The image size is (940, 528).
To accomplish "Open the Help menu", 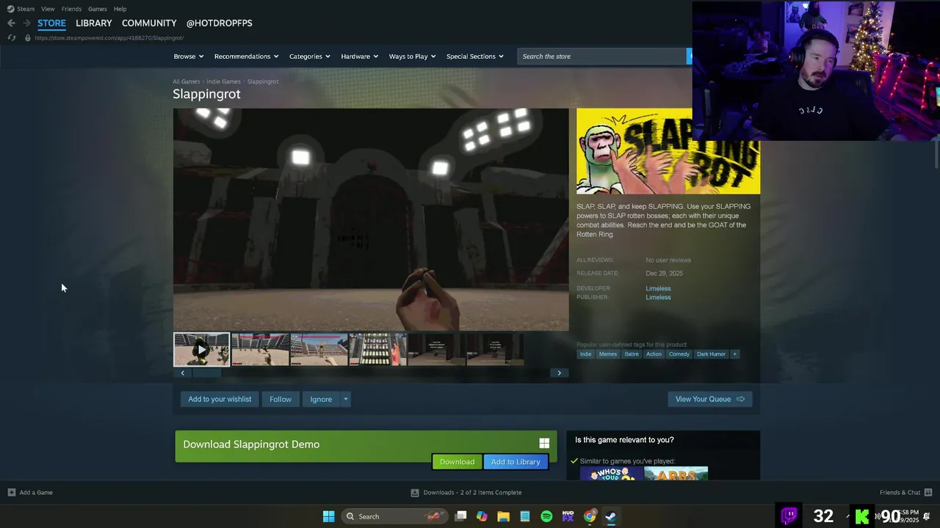I will point(120,9).
